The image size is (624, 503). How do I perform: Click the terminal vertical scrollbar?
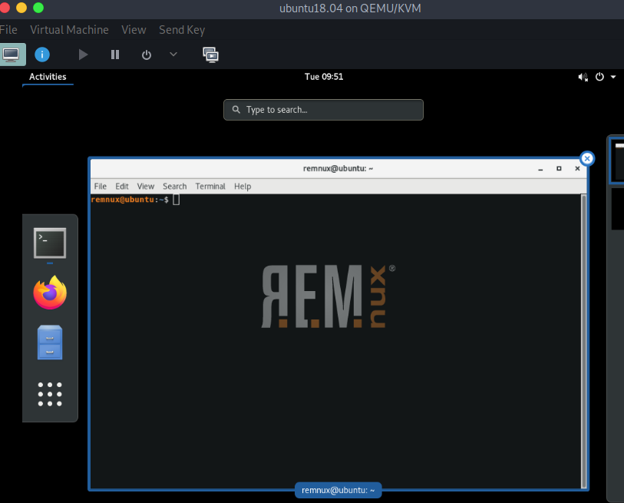click(583, 341)
